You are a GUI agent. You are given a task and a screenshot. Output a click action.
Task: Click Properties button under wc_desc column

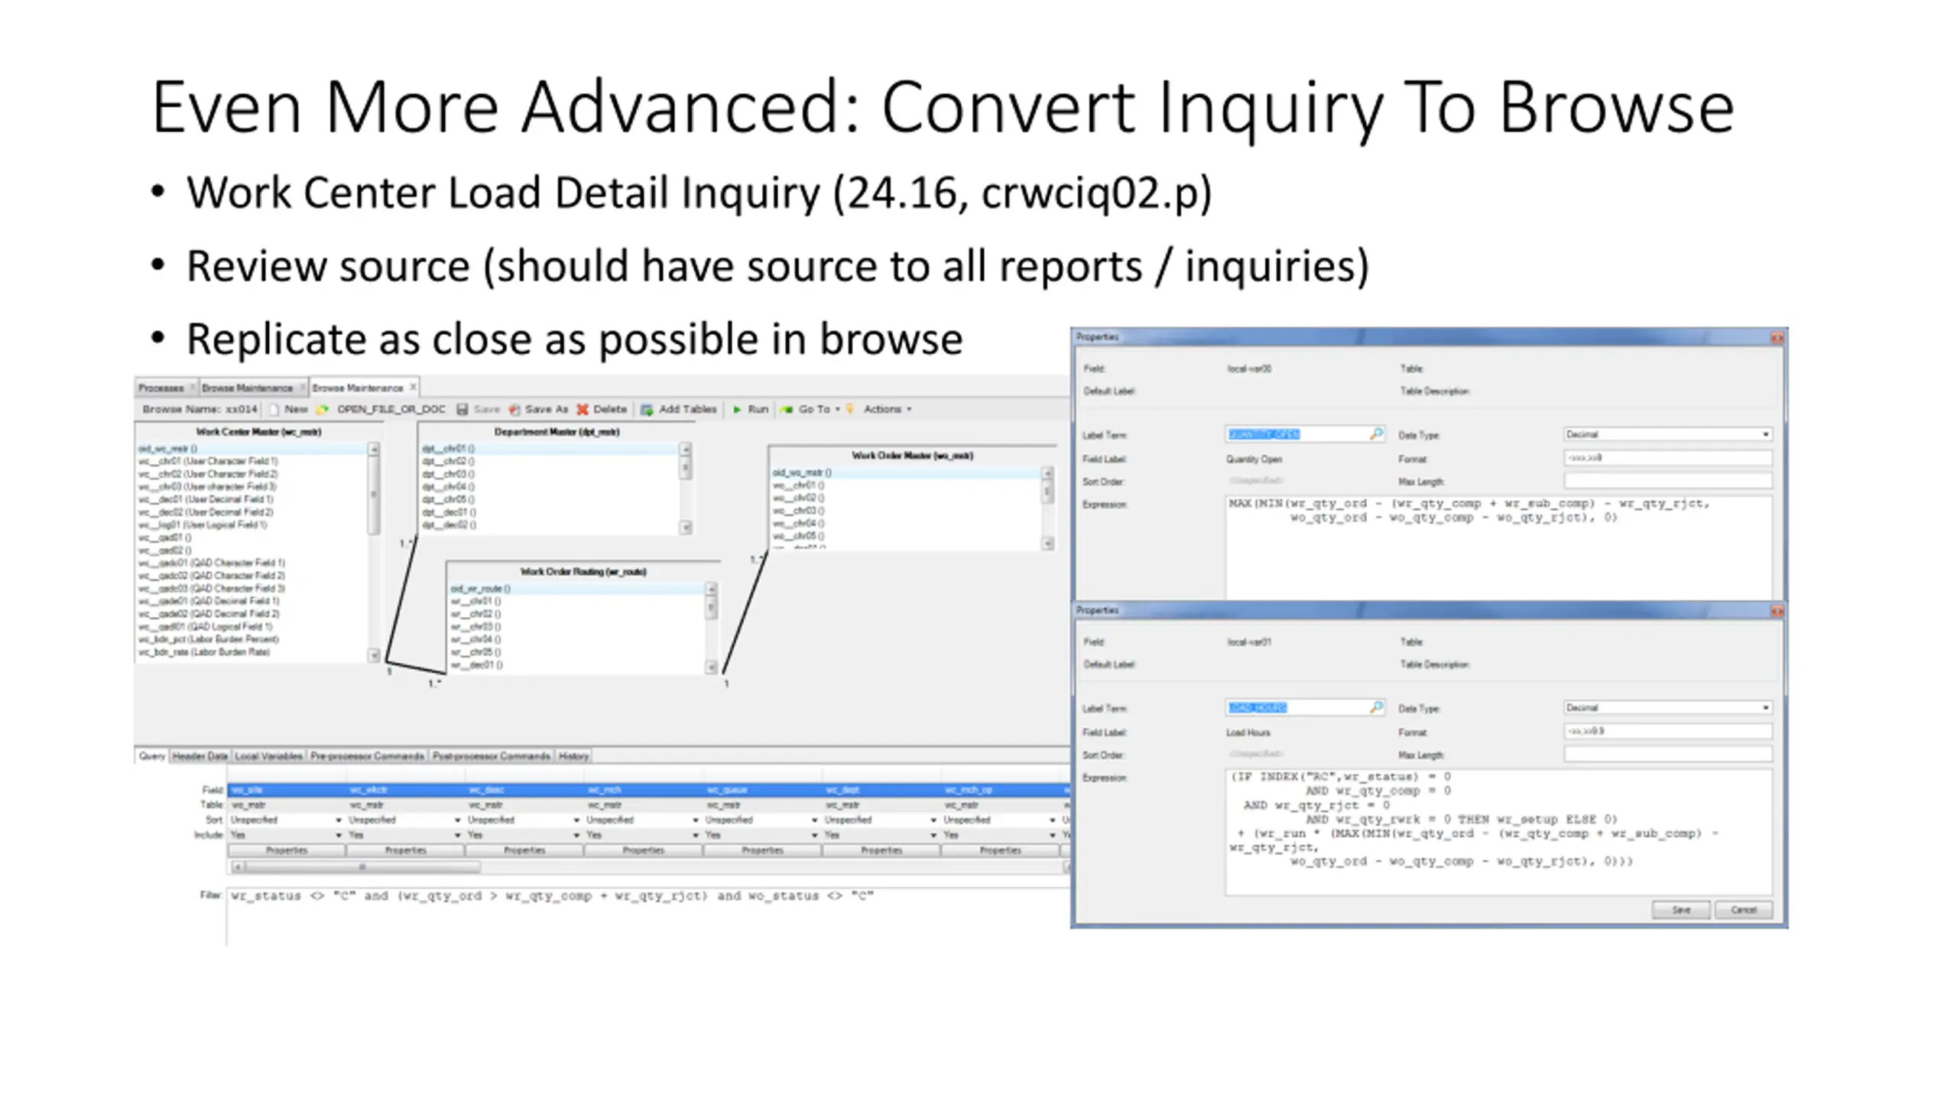point(524,850)
